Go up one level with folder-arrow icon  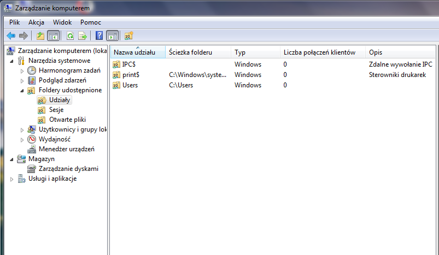[x=40, y=36]
